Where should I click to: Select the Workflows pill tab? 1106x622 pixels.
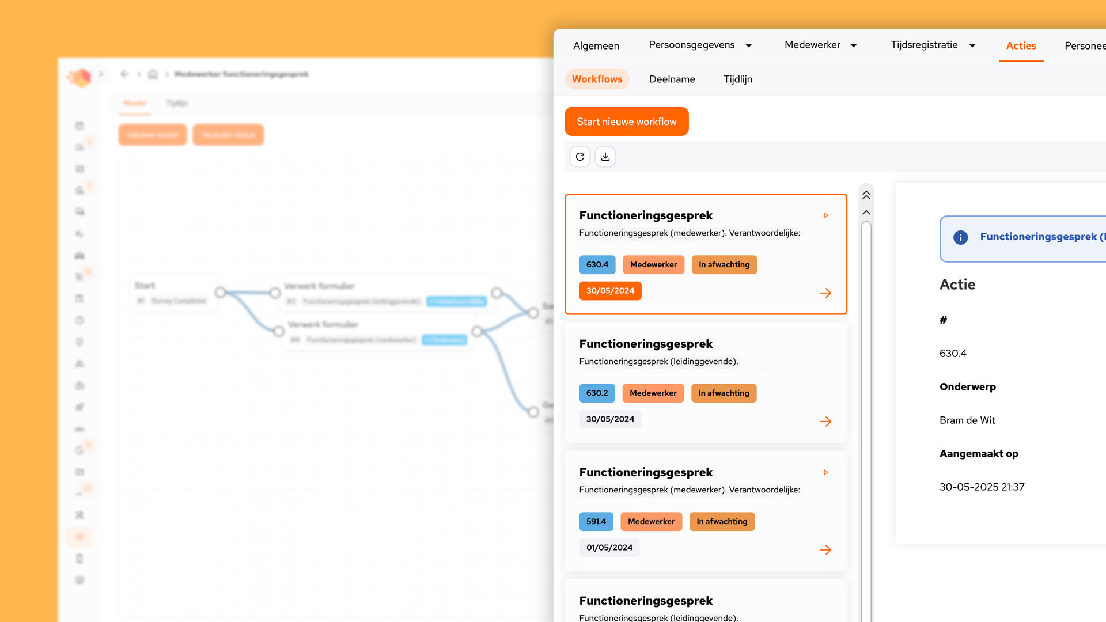coord(597,79)
